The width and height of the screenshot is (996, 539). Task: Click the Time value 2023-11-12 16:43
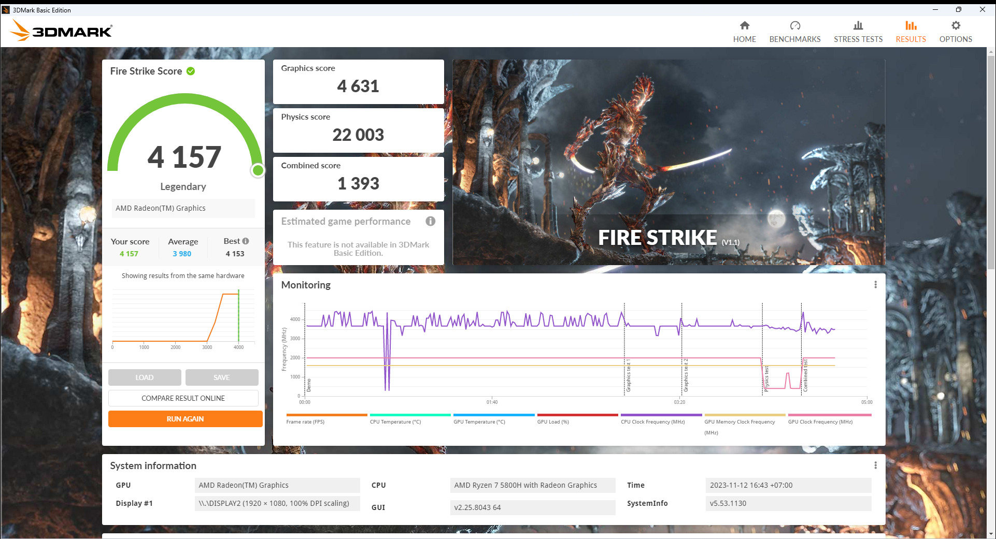click(788, 485)
